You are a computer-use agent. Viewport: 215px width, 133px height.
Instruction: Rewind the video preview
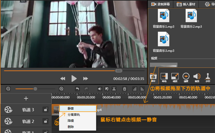coord(63,78)
